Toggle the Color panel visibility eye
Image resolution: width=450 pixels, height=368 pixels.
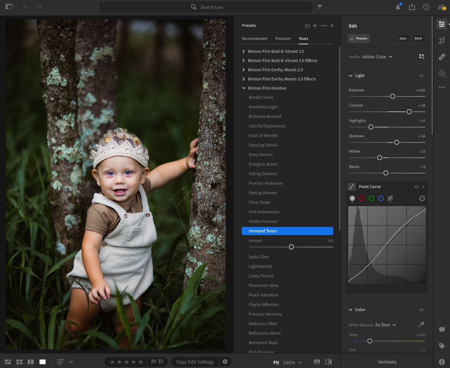[421, 310]
